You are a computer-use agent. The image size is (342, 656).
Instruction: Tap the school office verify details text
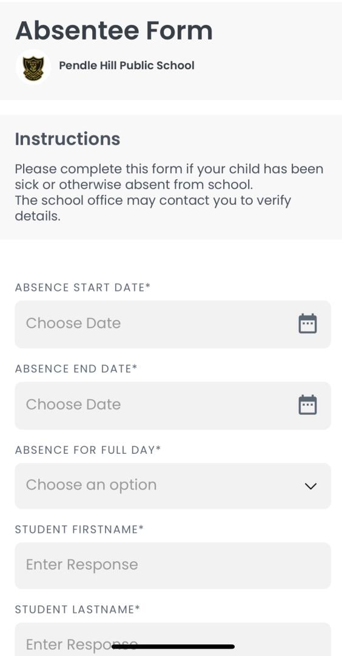[153, 208]
